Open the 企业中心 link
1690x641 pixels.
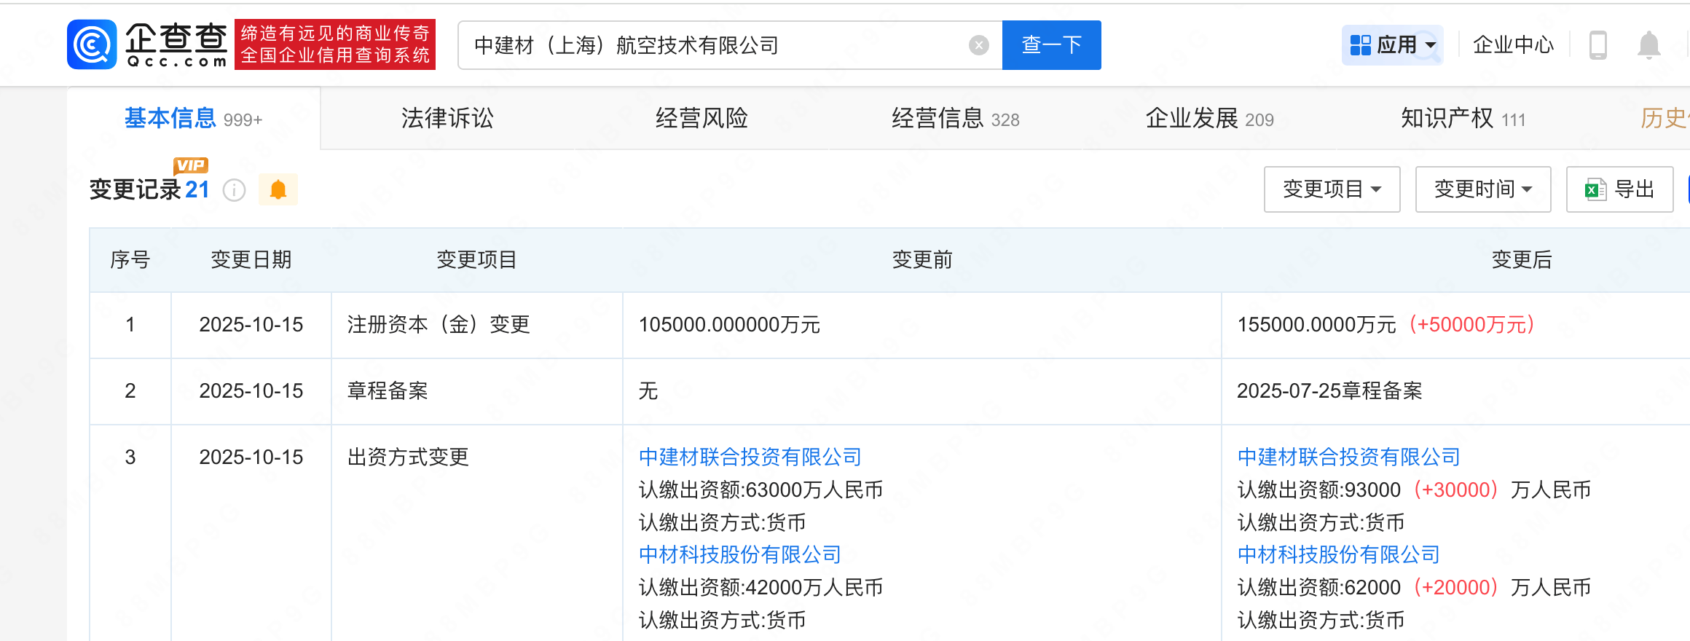(x=1514, y=45)
